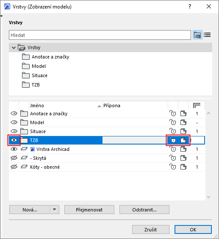Click the extension field of TZB row

(134, 140)
